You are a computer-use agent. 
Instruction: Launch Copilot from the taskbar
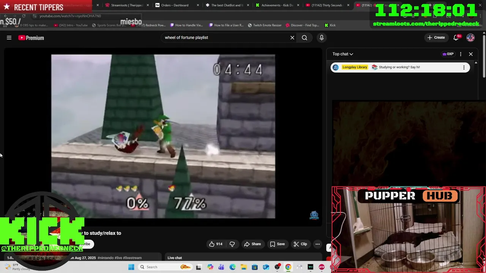coord(210,267)
